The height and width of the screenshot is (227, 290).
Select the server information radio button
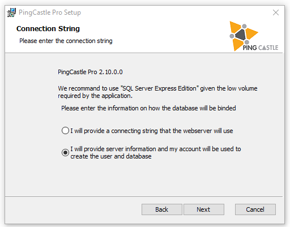pos(65,152)
